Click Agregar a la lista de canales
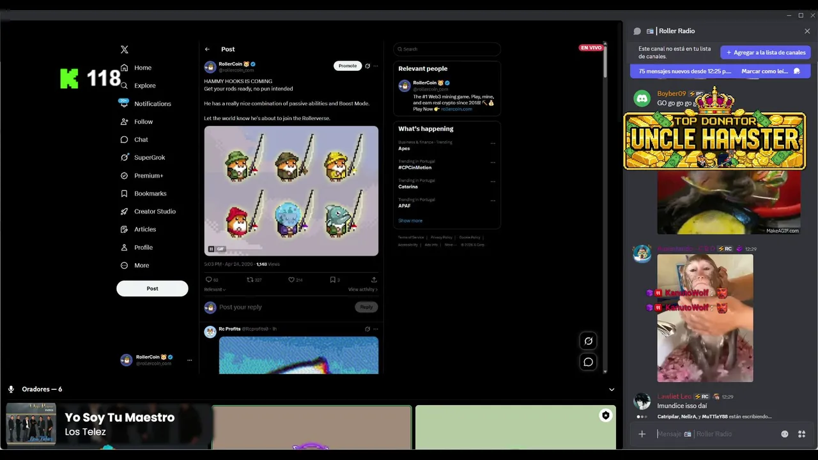The height and width of the screenshot is (460, 818). point(766,52)
